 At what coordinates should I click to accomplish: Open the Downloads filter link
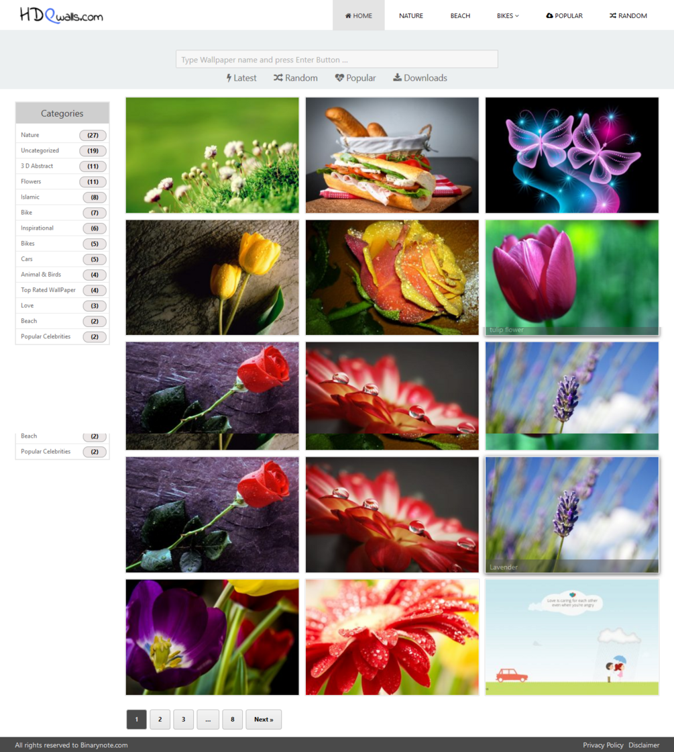[x=420, y=78]
